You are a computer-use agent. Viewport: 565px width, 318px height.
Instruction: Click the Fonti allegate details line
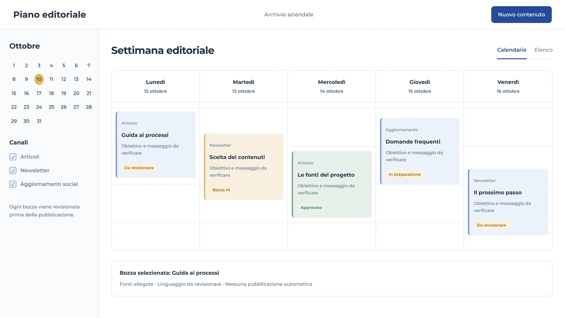click(216, 284)
